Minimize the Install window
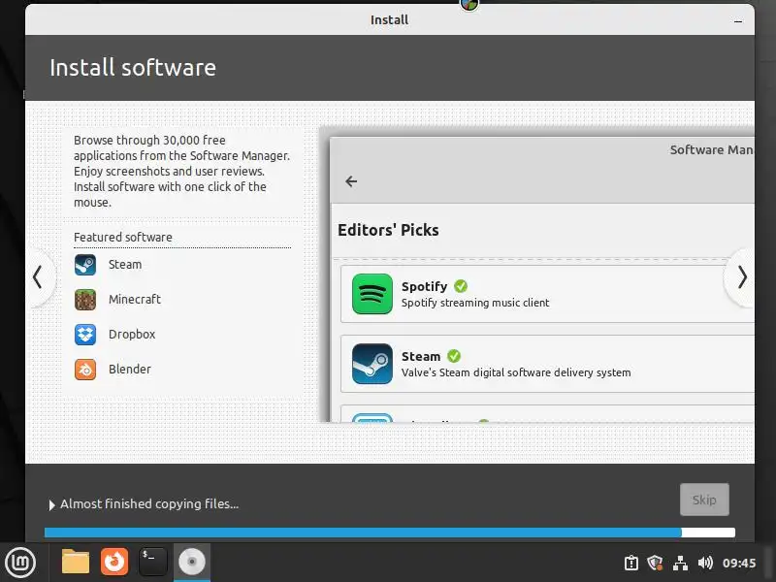The height and width of the screenshot is (582, 776). [738, 20]
